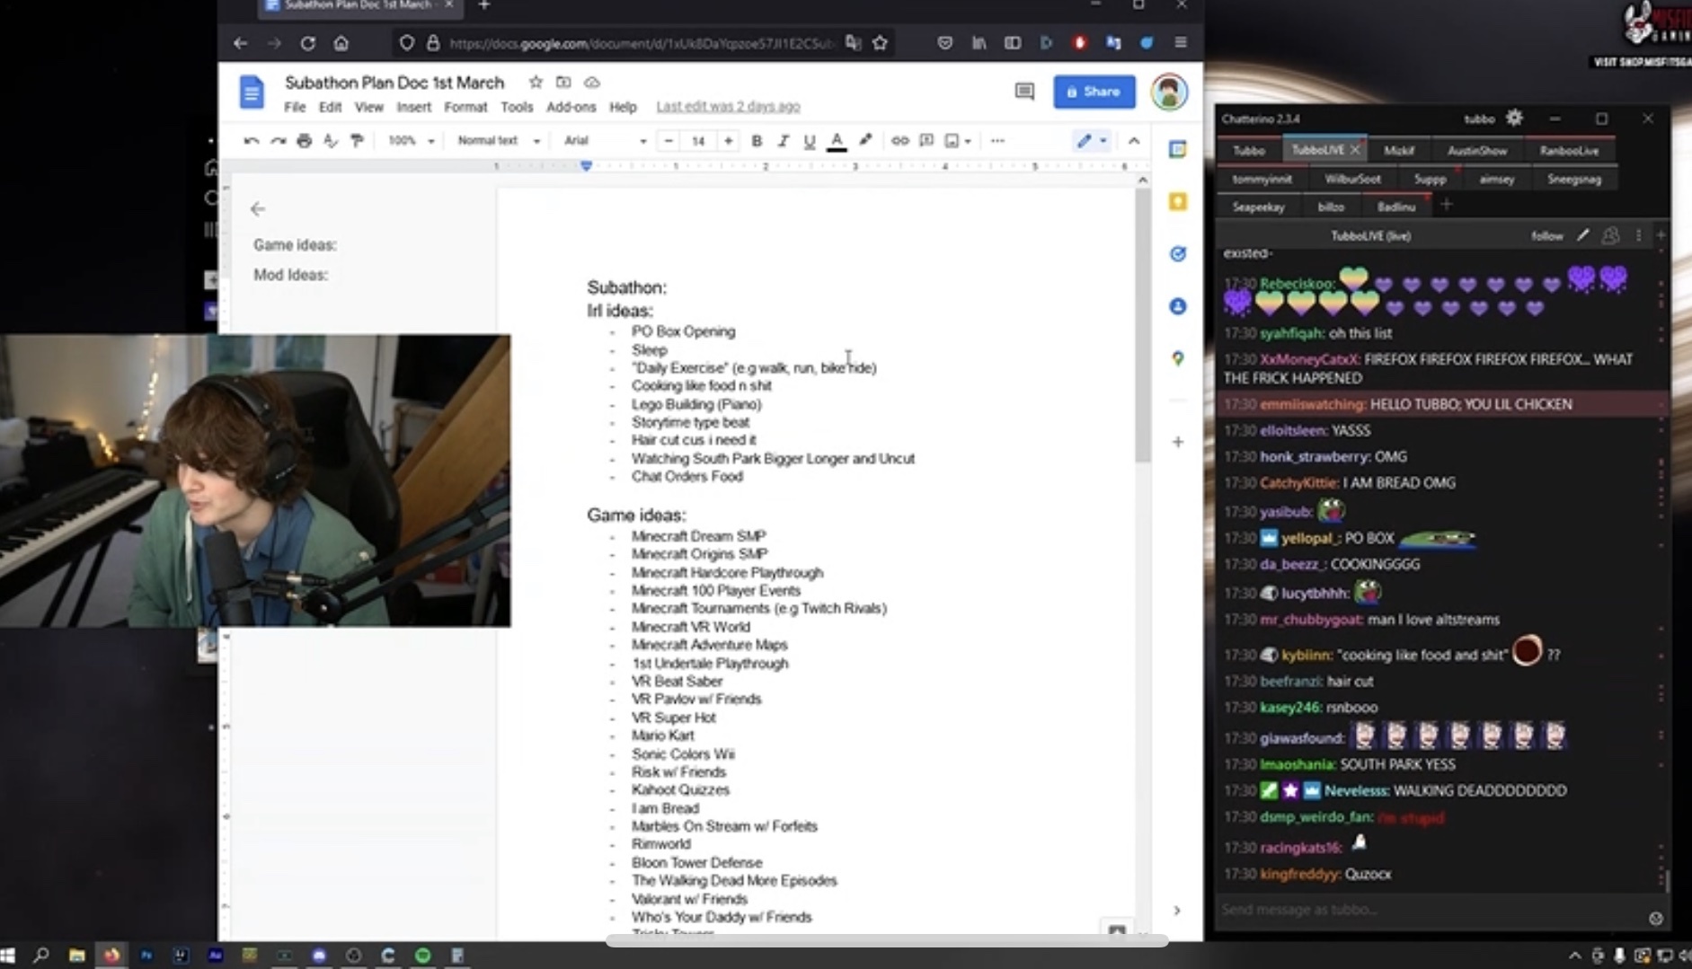The height and width of the screenshot is (969, 1692).
Task: Open the Editing mode pencil dropdown
Action: 1092,141
